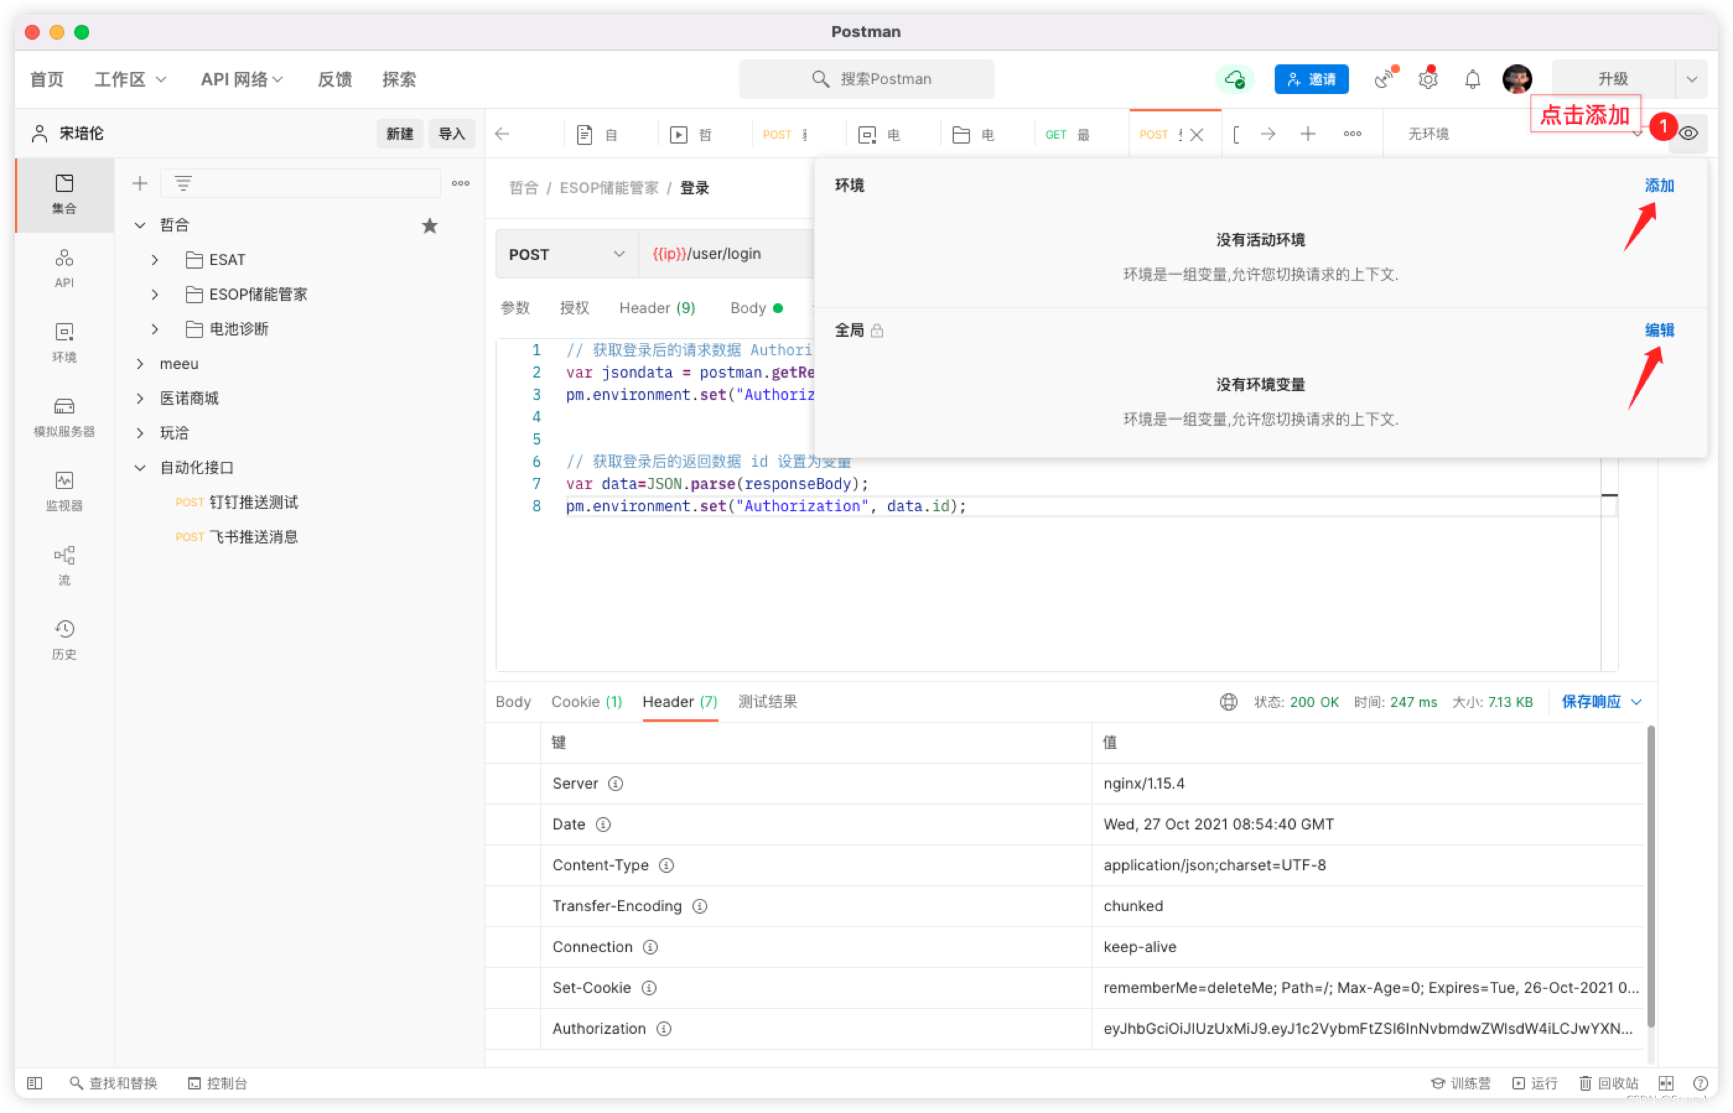Click the 添加 link in environment panel
The height and width of the screenshot is (1113, 1733).
tap(1659, 185)
